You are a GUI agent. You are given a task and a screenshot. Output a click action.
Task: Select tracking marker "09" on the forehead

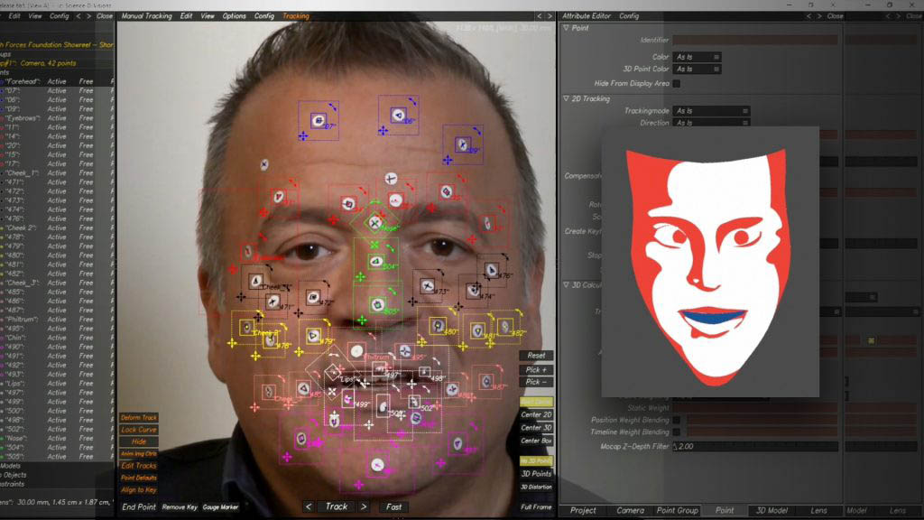coord(463,144)
